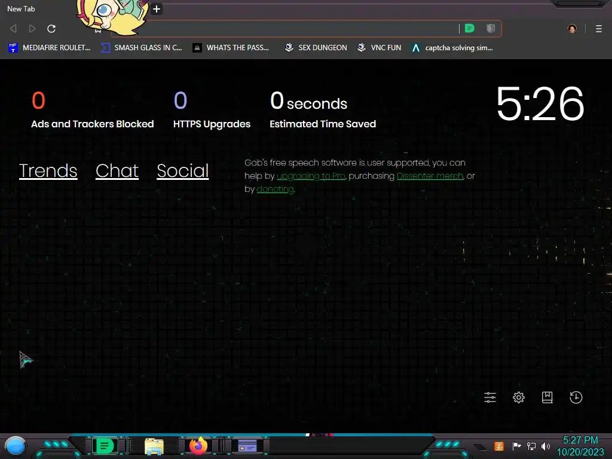Open the browser hamburger menu
The width and height of the screenshot is (612, 459).
599,29
